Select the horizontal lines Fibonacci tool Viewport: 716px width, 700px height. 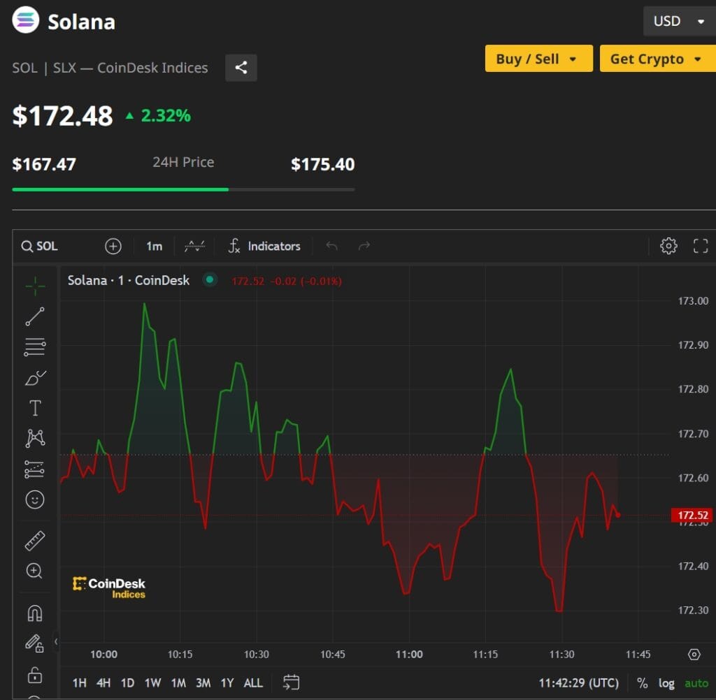35,347
